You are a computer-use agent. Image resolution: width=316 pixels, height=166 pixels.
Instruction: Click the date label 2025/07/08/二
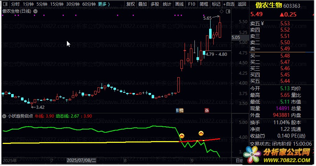[81, 160]
